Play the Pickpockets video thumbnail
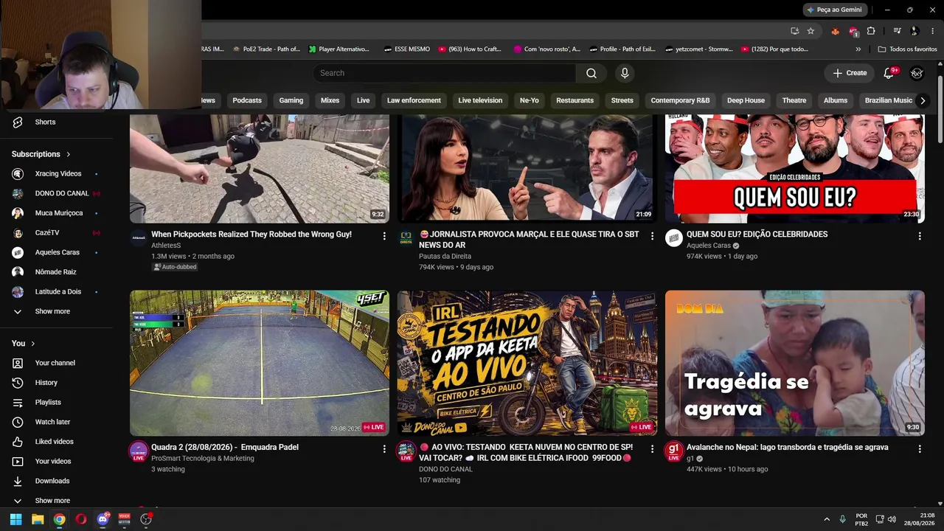The image size is (944, 531). pyautogui.click(x=260, y=169)
